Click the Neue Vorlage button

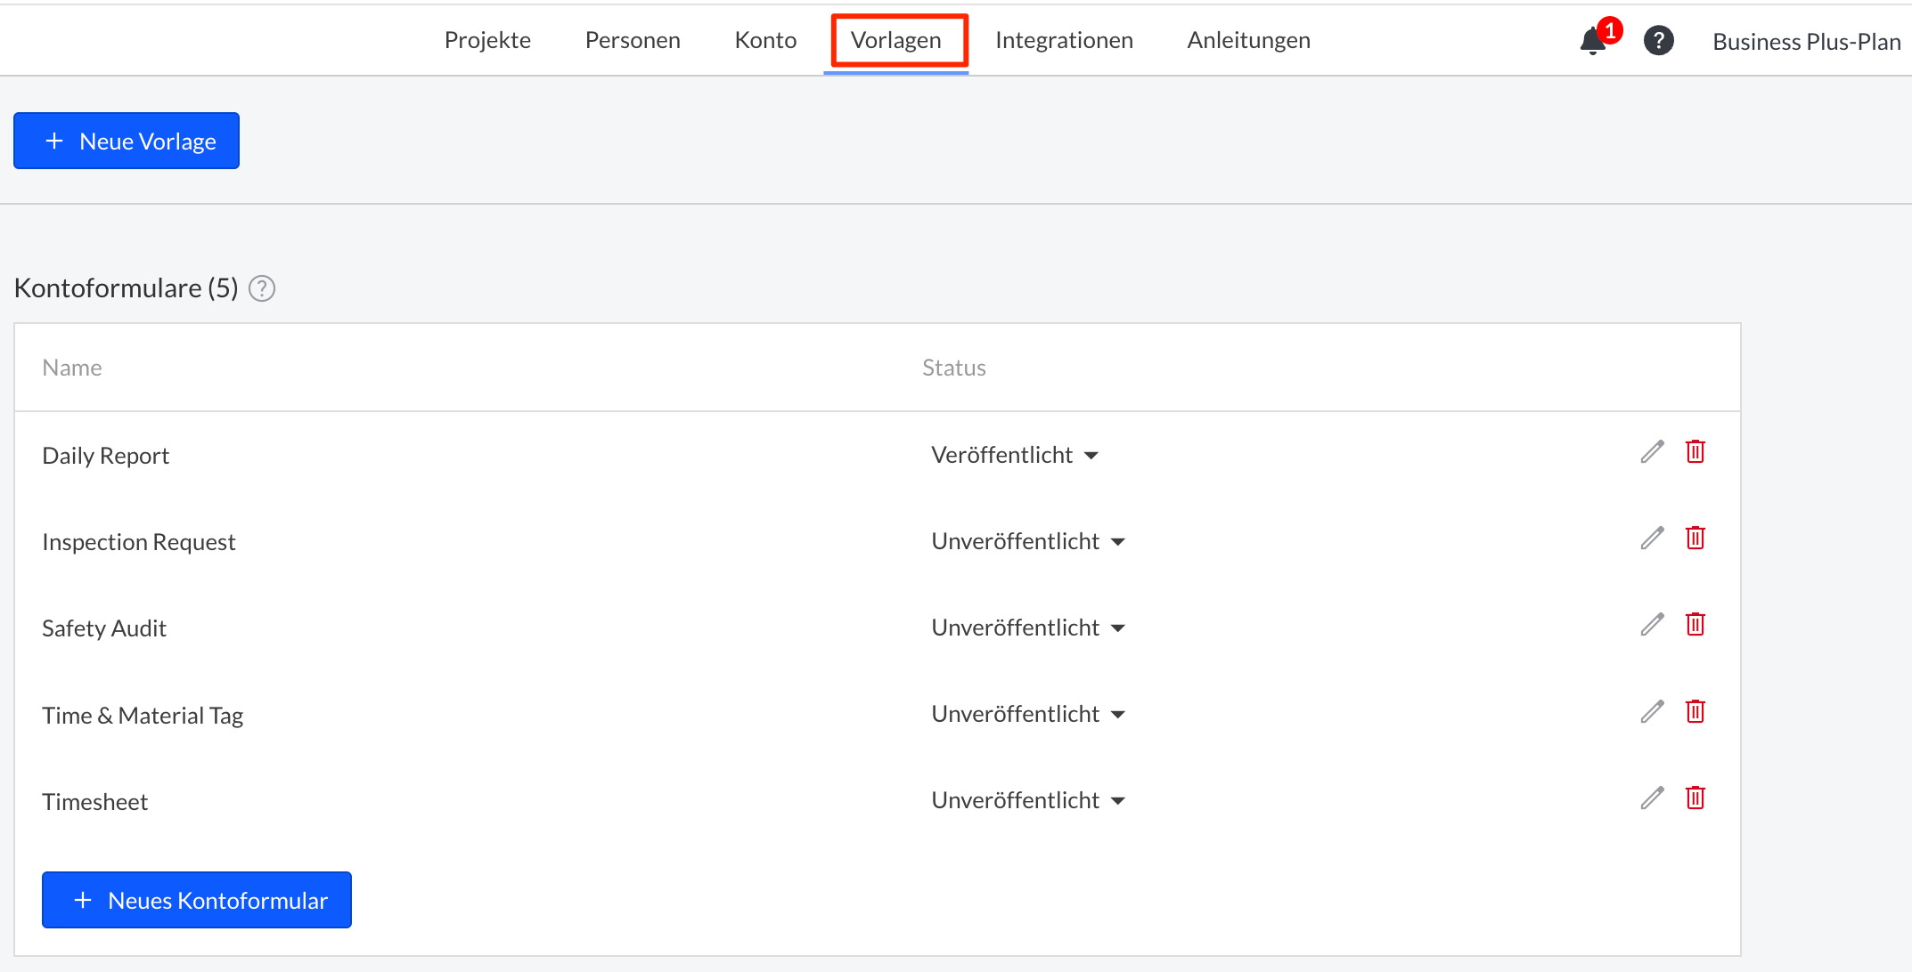(127, 141)
